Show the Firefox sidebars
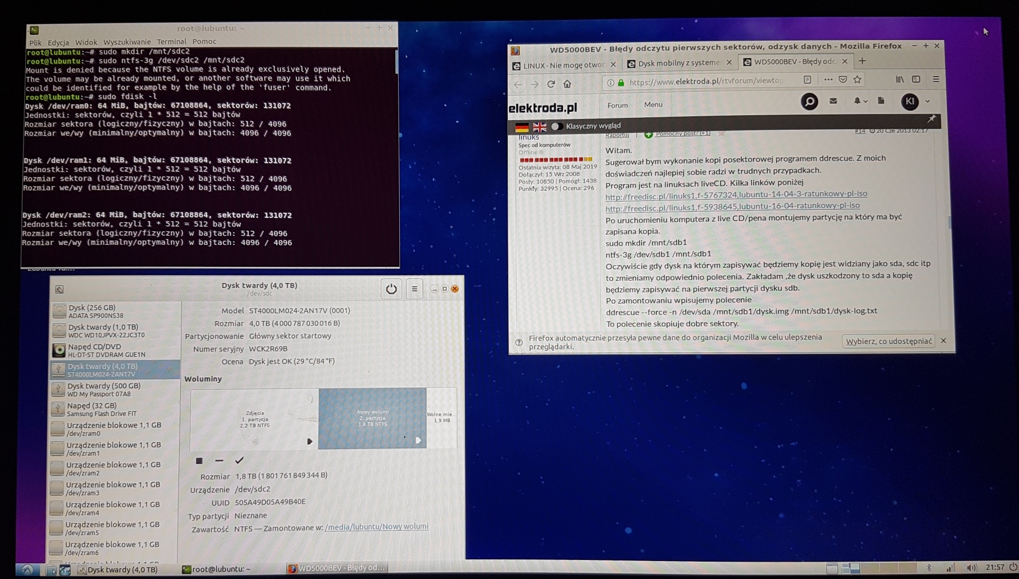The height and width of the screenshot is (579, 1019). point(916,79)
